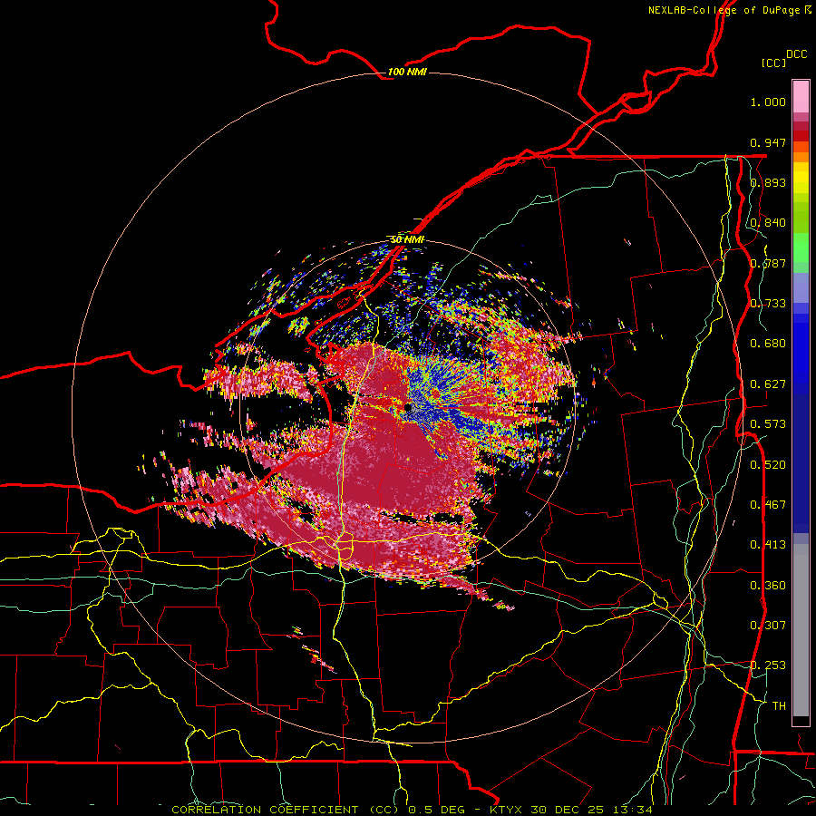Click the 0.787 color scale value
Viewport: 816px width, 816px height.
tap(768, 263)
